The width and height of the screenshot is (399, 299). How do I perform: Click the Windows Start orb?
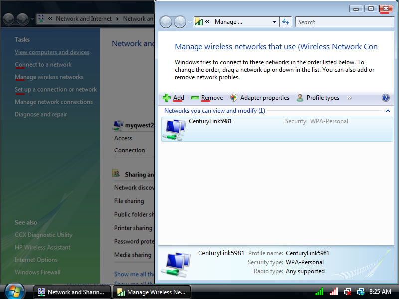click(x=14, y=291)
